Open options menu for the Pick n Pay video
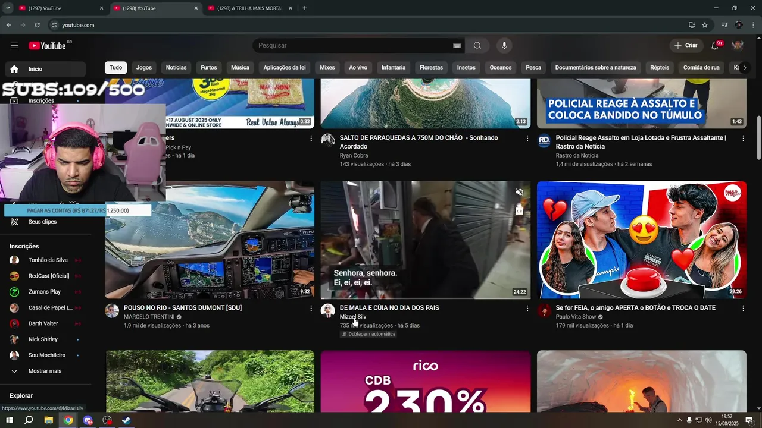This screenshot has height=428, width=762. tap(311, 139)
